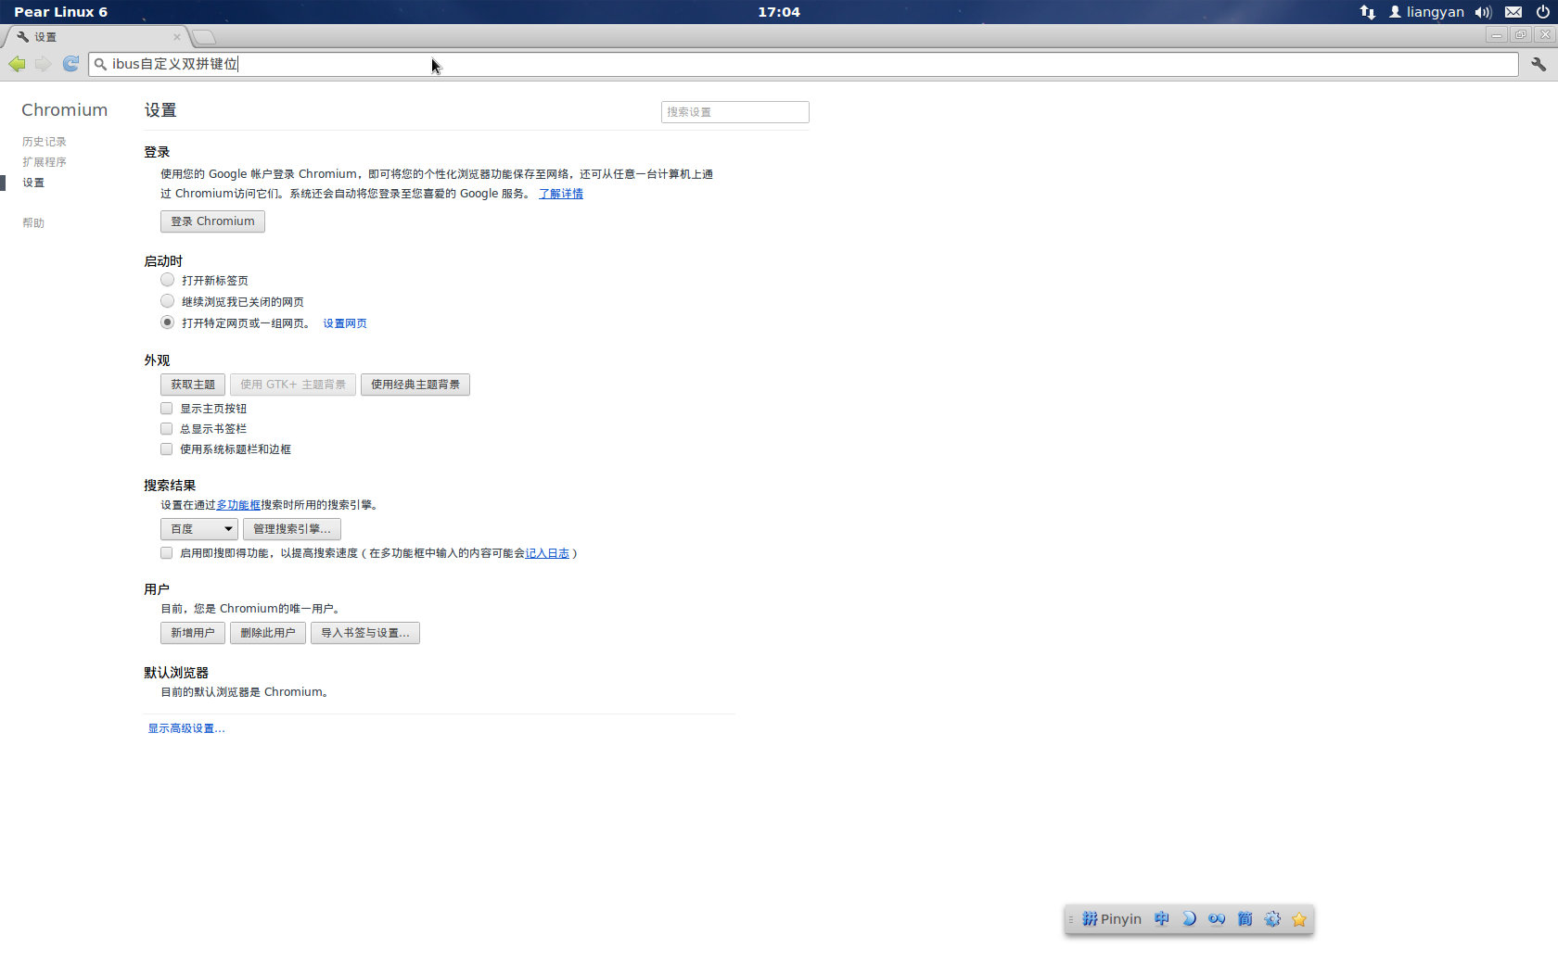
Task: Click the 设置网页 link
Action: 345,323
